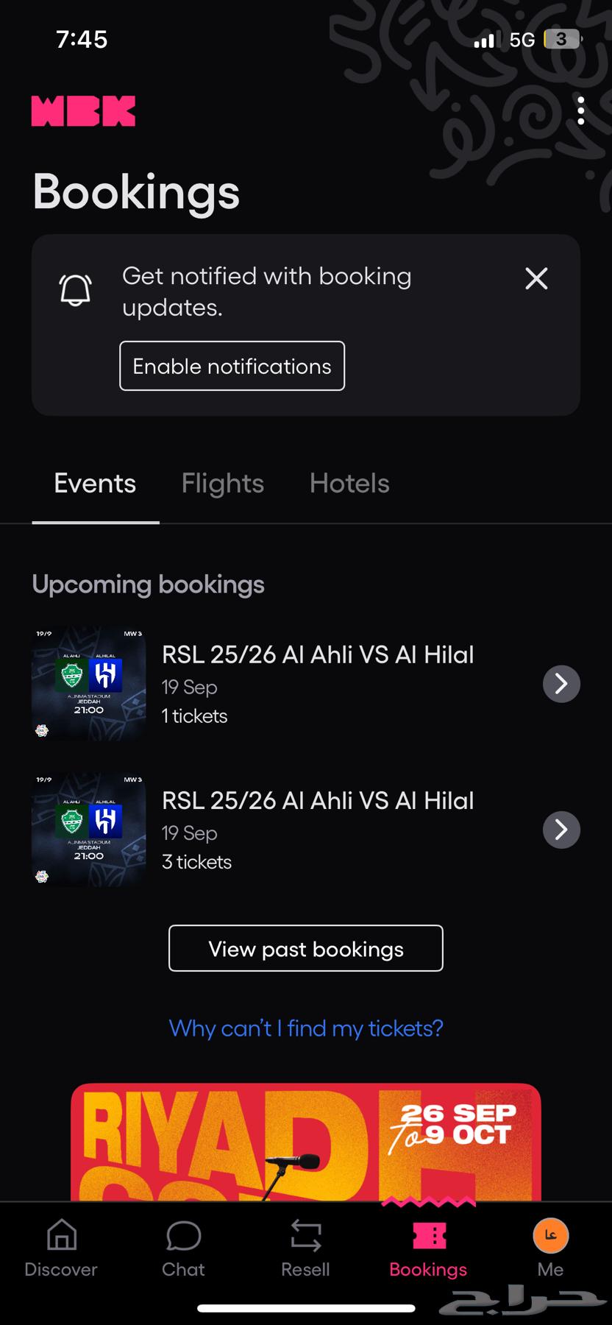Open the Me profile avatar
The width and height of the screenshot is (612, 1325).
[x=550, y=1237]
